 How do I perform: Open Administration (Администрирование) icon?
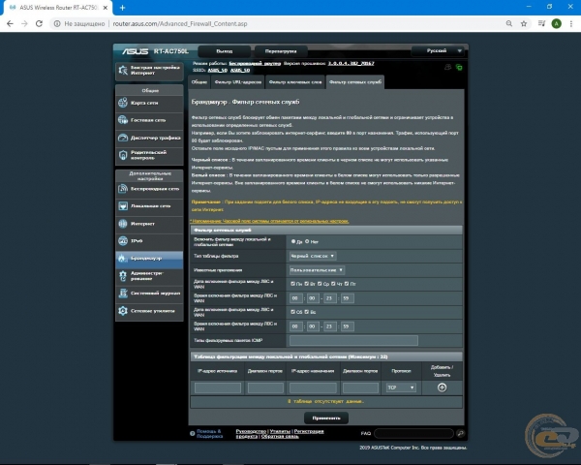pos(123,275)
